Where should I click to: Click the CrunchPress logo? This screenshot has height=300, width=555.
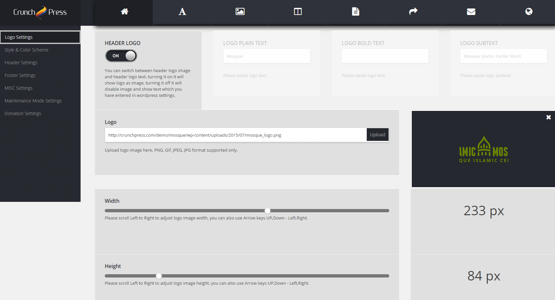coord(40,12)
